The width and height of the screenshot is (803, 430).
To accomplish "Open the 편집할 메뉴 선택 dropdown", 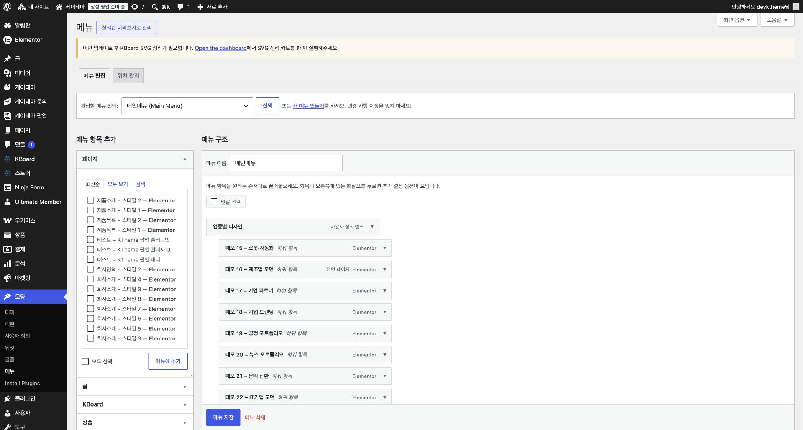I will 187,106.
